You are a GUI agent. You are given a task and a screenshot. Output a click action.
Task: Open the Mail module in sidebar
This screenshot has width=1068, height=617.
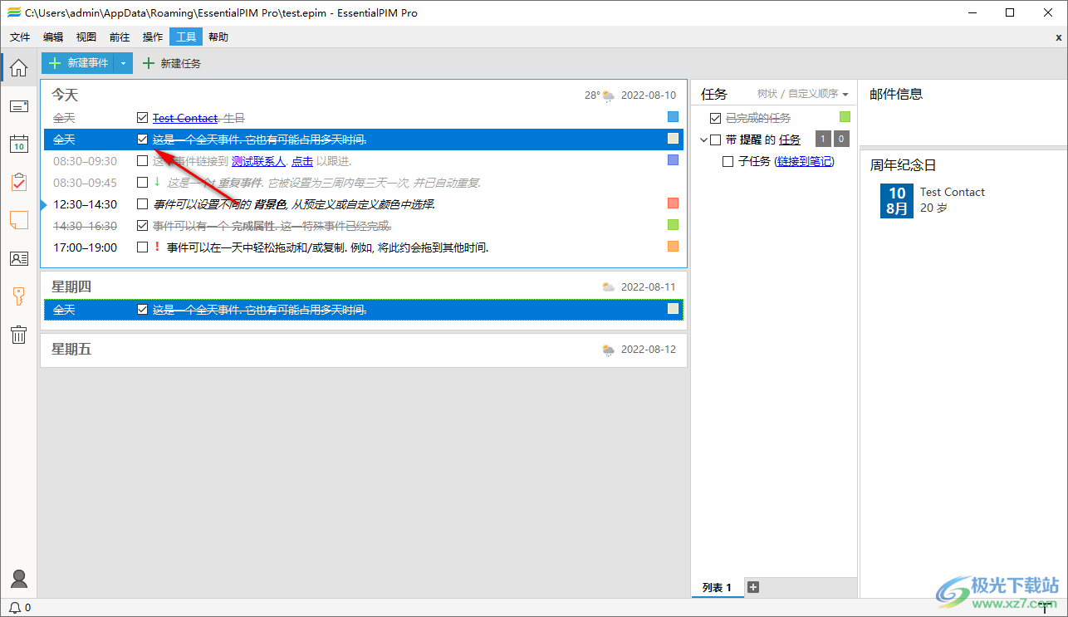pos(18,105)
